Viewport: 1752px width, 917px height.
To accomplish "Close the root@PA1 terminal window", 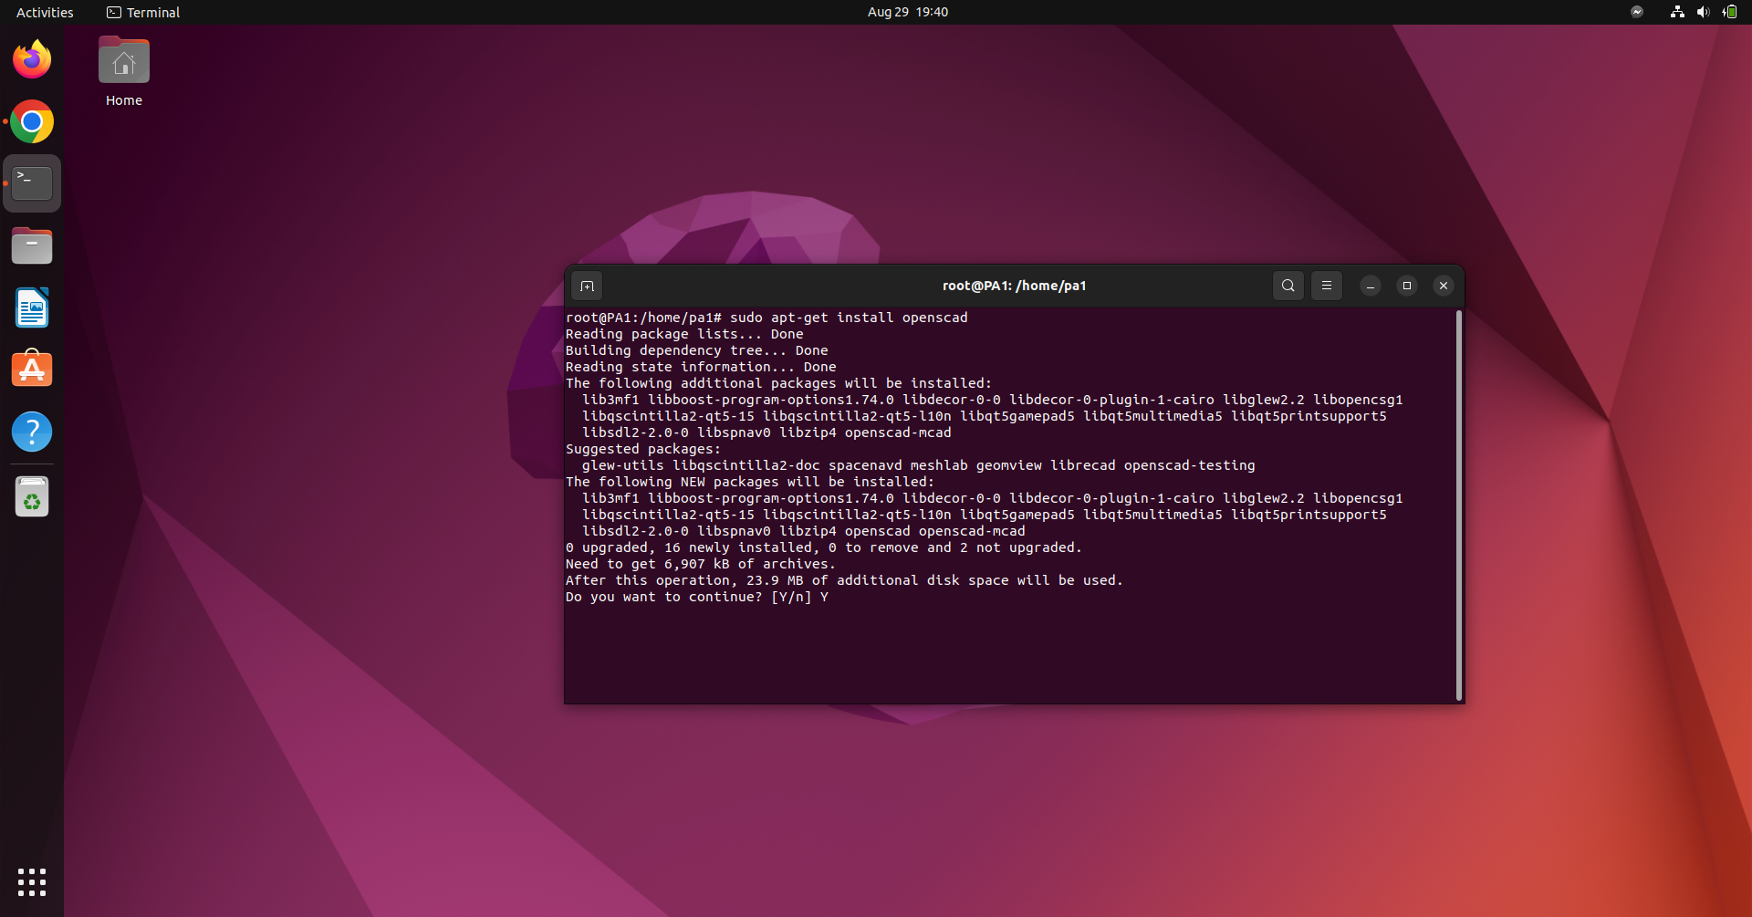I will (x=1443, y=286).
